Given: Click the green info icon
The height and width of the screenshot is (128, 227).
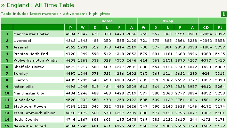Looking at the screenshot, I should (224, 14).
